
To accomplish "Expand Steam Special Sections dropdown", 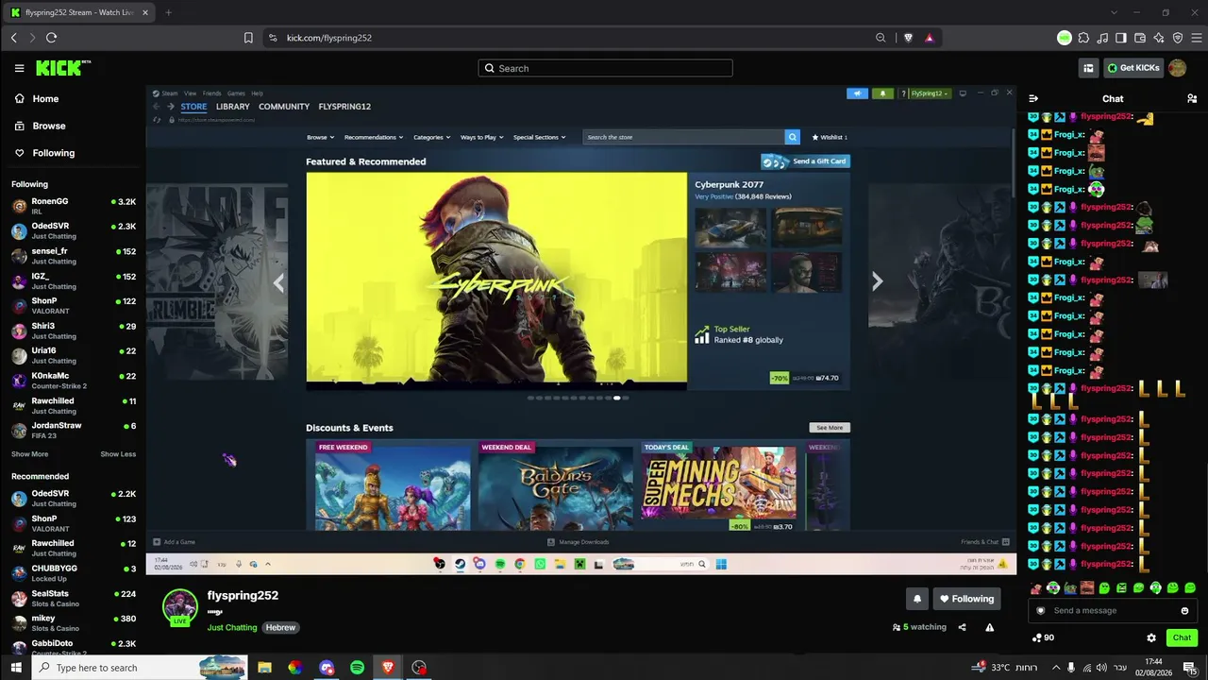I will tap(539, 137).
